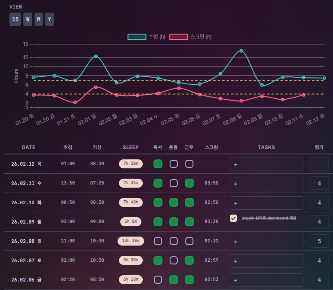Click the DATE column header

[29, 147]
